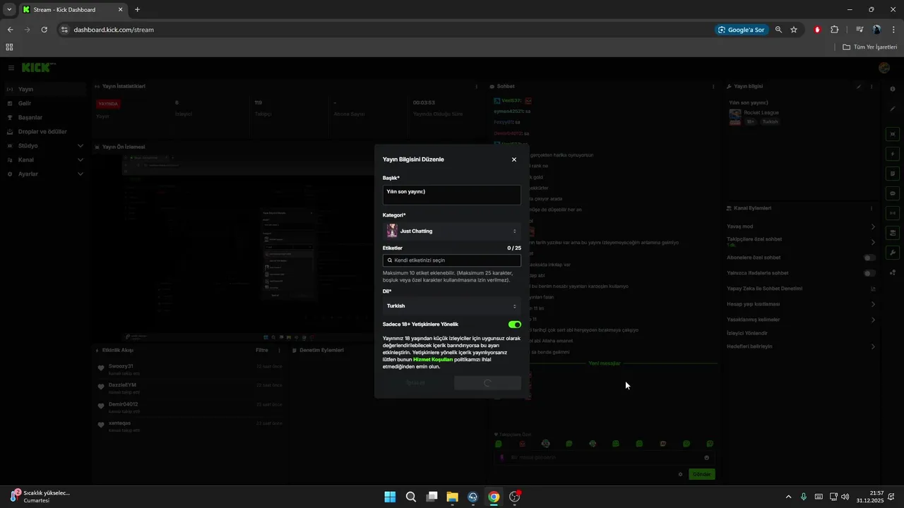
Task: Toggle the lightning activity widget icon
Action: coord(893,154)
